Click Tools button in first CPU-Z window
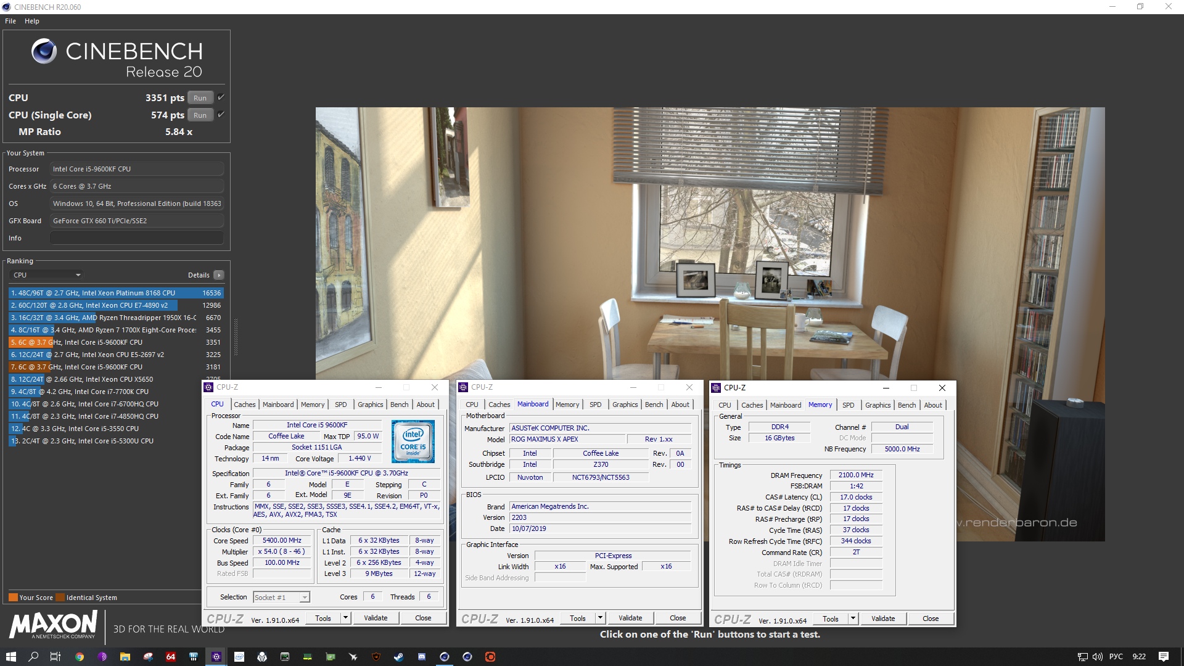The height and width of the screenshot is (666, 1184). (x=323, y=618)
